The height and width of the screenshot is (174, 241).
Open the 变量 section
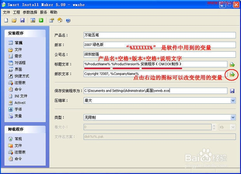[15, 116]
